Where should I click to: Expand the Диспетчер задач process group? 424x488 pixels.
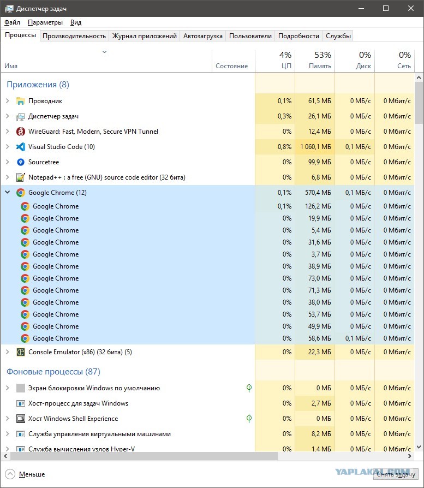tap(8, 116)
